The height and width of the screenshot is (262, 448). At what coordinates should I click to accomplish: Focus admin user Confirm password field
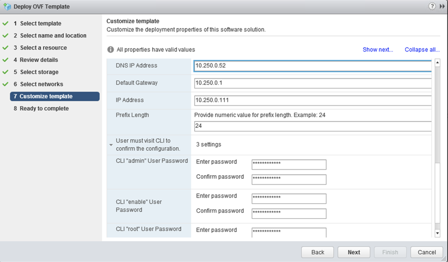pyautogui.click(x=289, y=179)
